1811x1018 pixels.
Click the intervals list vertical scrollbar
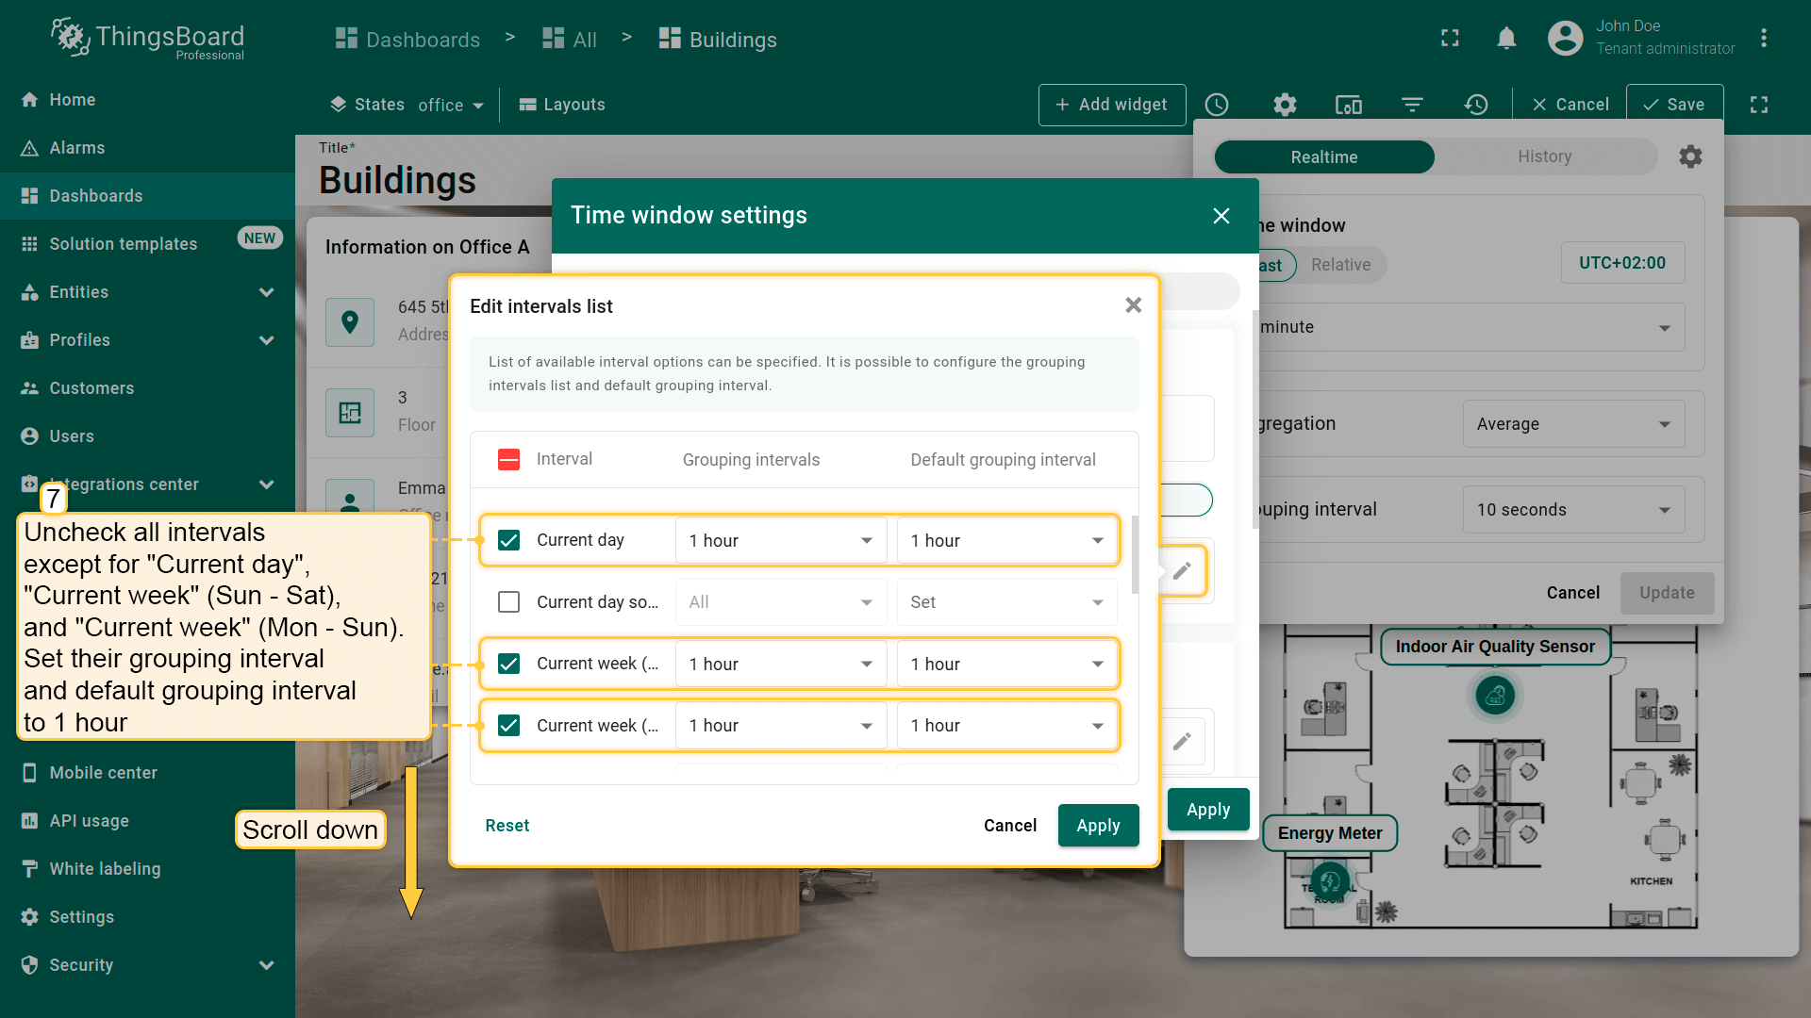(1135, 556)
